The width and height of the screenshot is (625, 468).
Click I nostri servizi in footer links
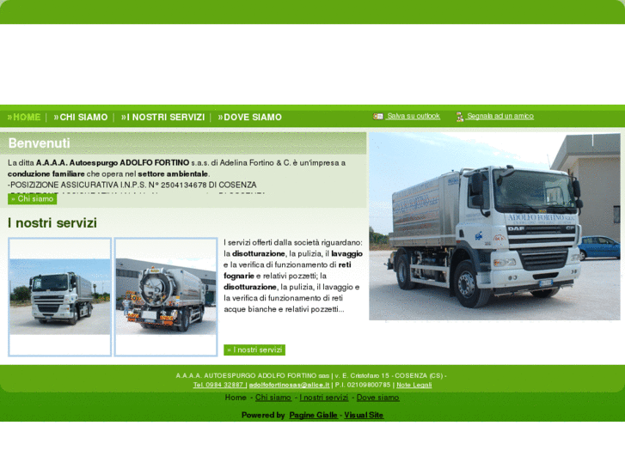pyautogui.click(x=323, y=398)
